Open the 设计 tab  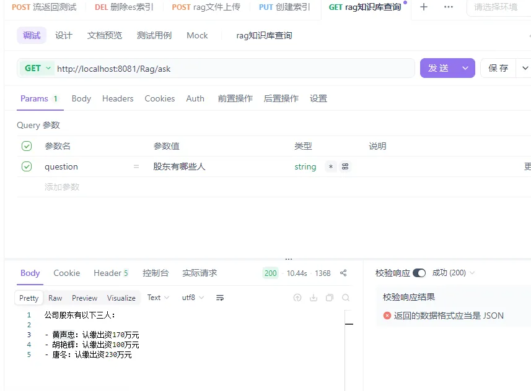click(64, 35)
